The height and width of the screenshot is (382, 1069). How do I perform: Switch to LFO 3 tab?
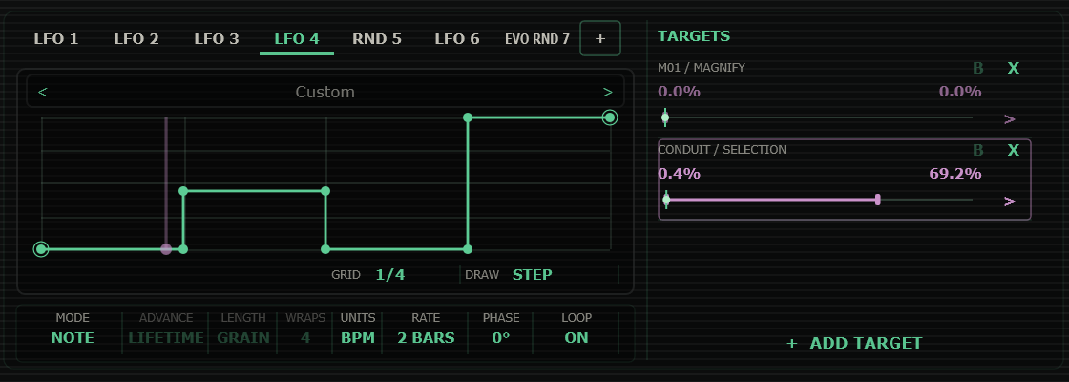217,39
